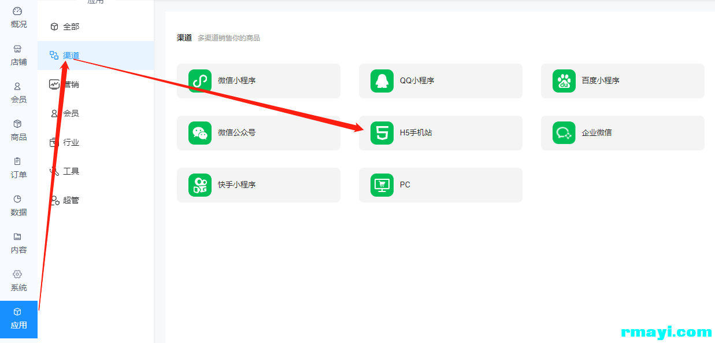This screenshot has height=343, width=715.
Task: Switch to 营销 marketing category
Action: (96, 84)
